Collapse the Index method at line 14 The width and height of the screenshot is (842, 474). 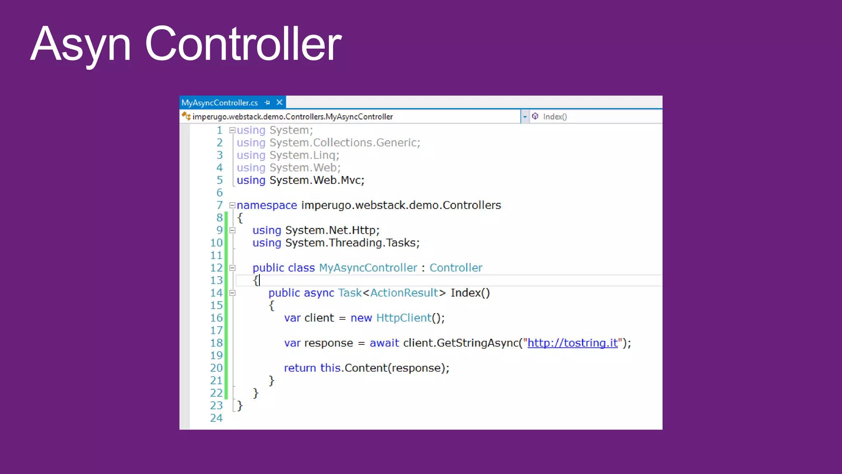(232, 293)
